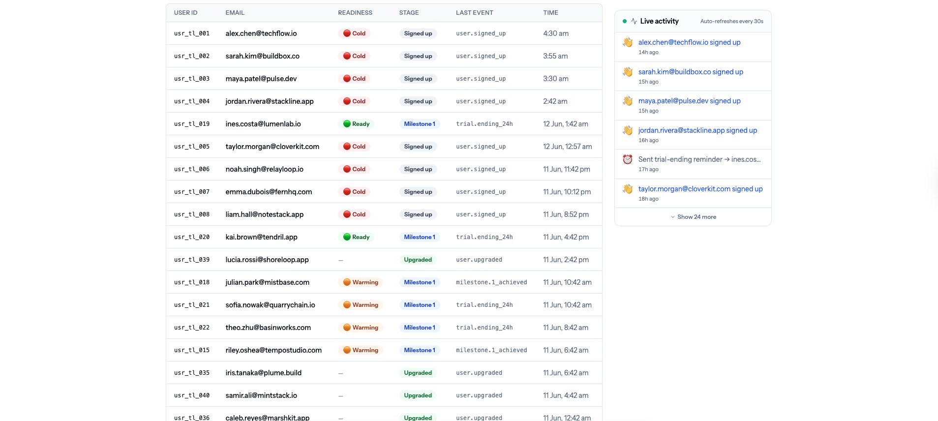Click the waving hand icon beside maya.patel signed up
Viewport: 938px width, 421px height.
(628, 101)
